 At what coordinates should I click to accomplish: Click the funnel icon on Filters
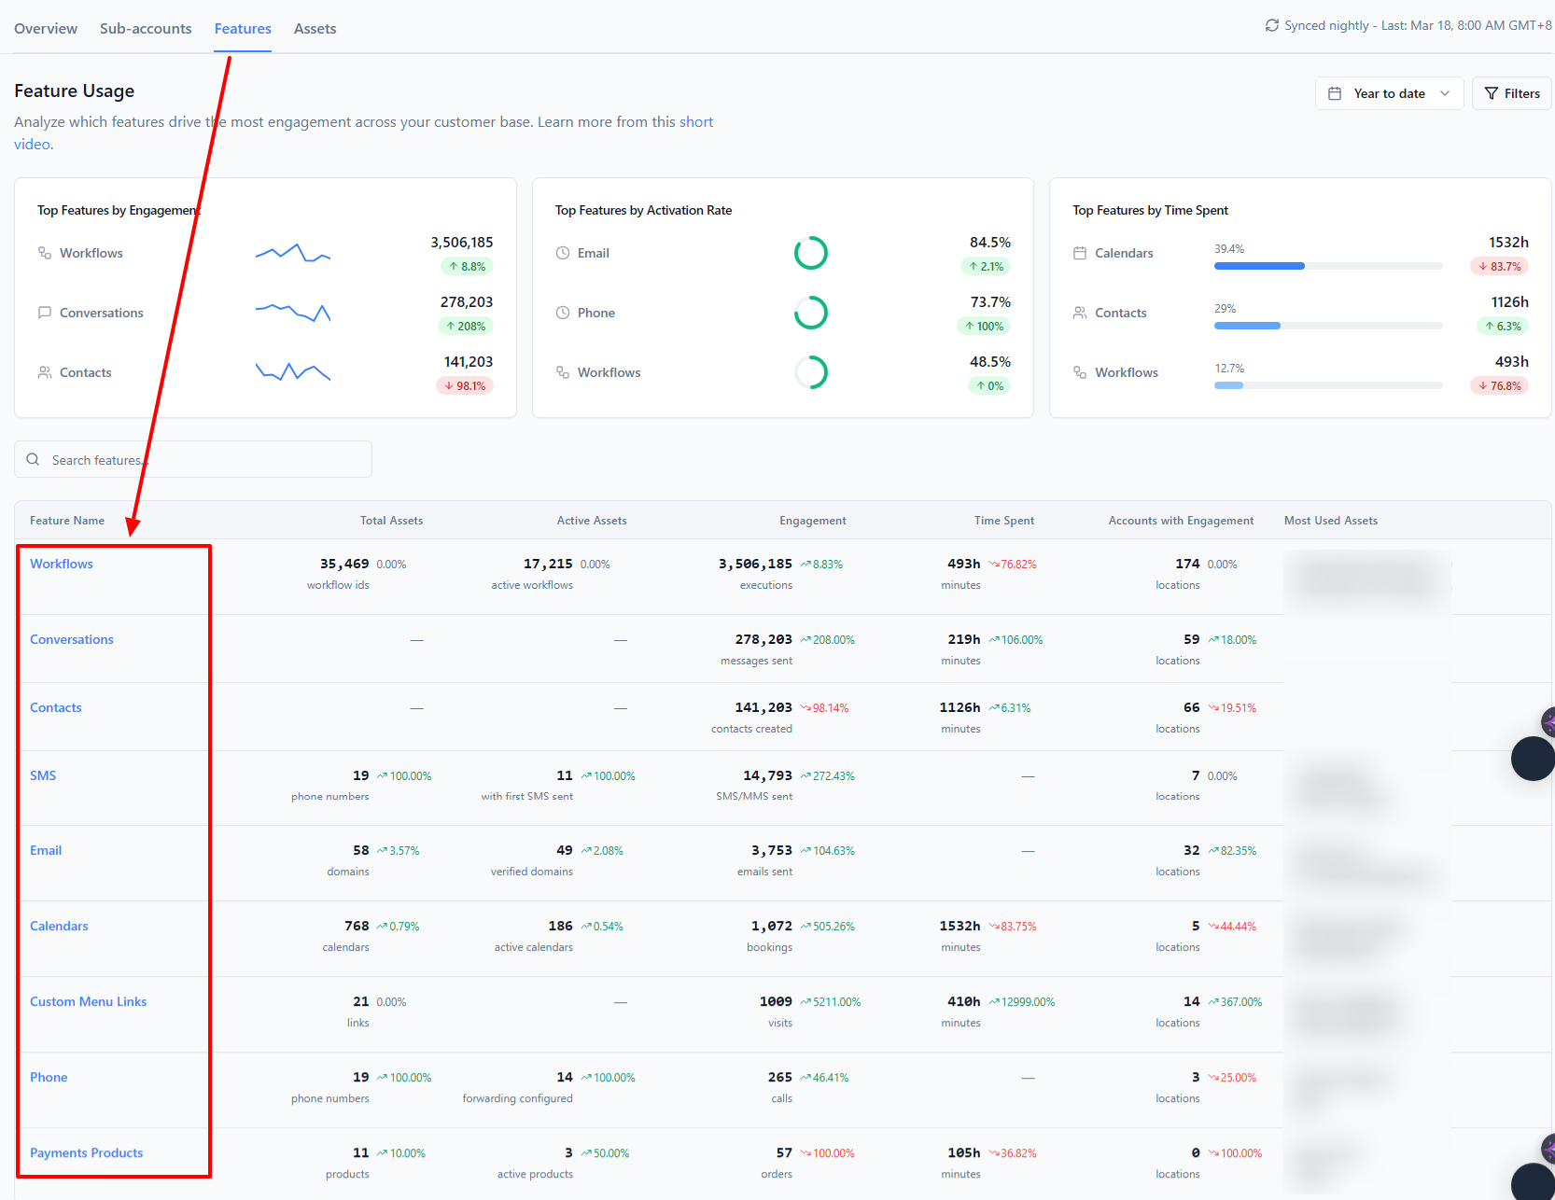pos(1492,93)
